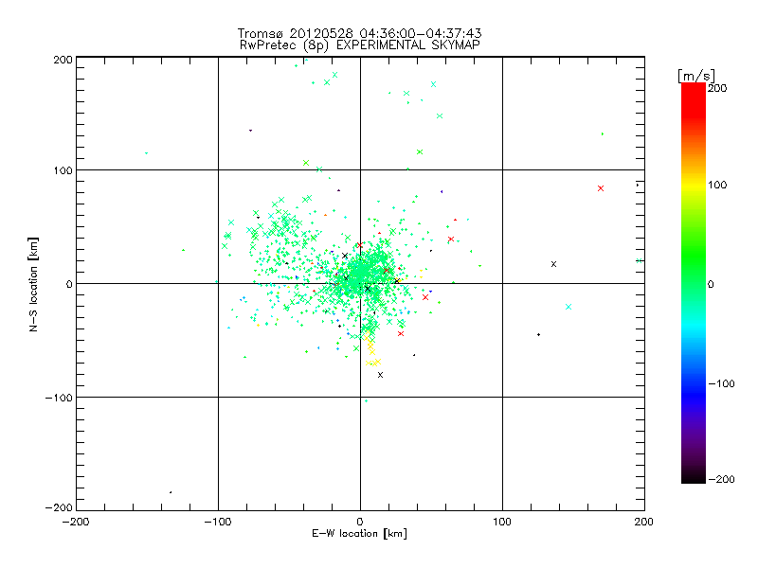Click the colorbar label "200" at the top

(x=717, y=88)
